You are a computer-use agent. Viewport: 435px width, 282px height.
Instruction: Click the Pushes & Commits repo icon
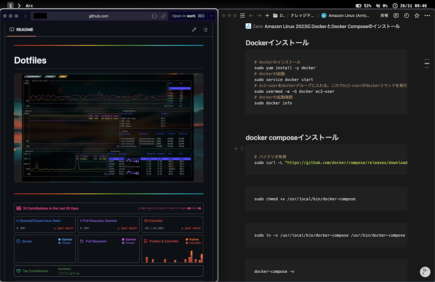[145, 241]
